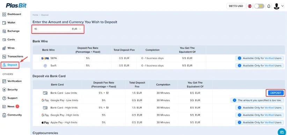Click the user avatar icon
The image size is (287, 135).
(x=277, y=6)
